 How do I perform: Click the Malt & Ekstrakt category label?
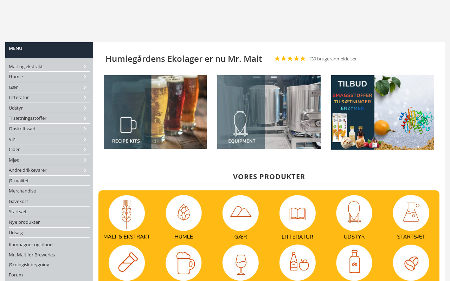tap(127, 237)
